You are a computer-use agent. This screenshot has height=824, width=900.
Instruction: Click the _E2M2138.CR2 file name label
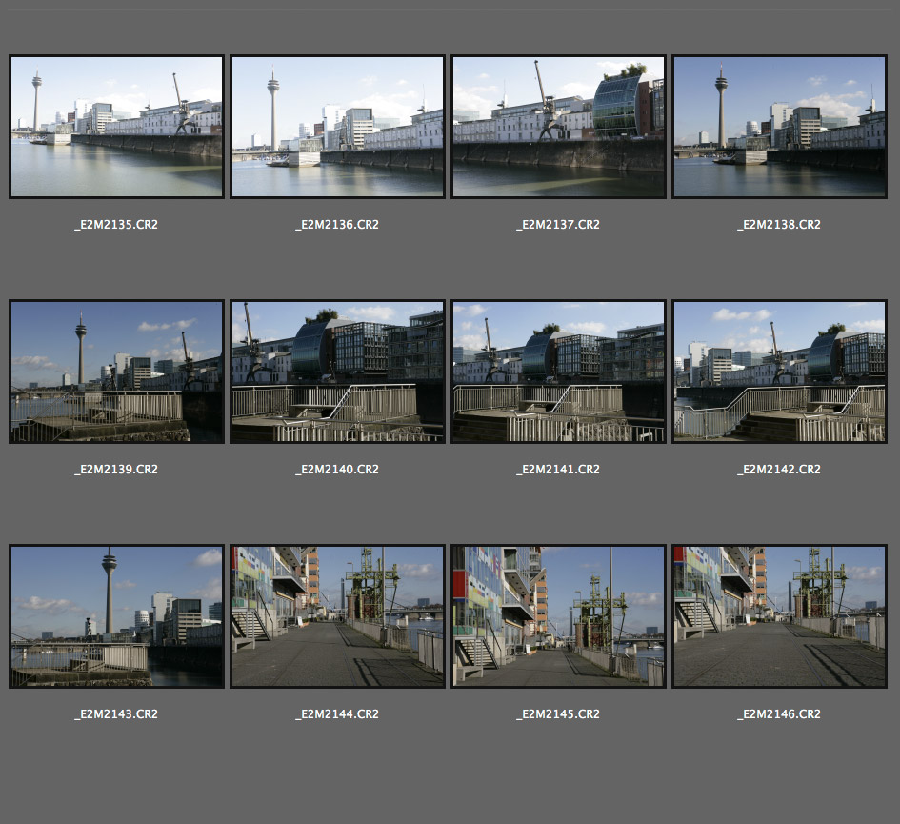(779, 225)
